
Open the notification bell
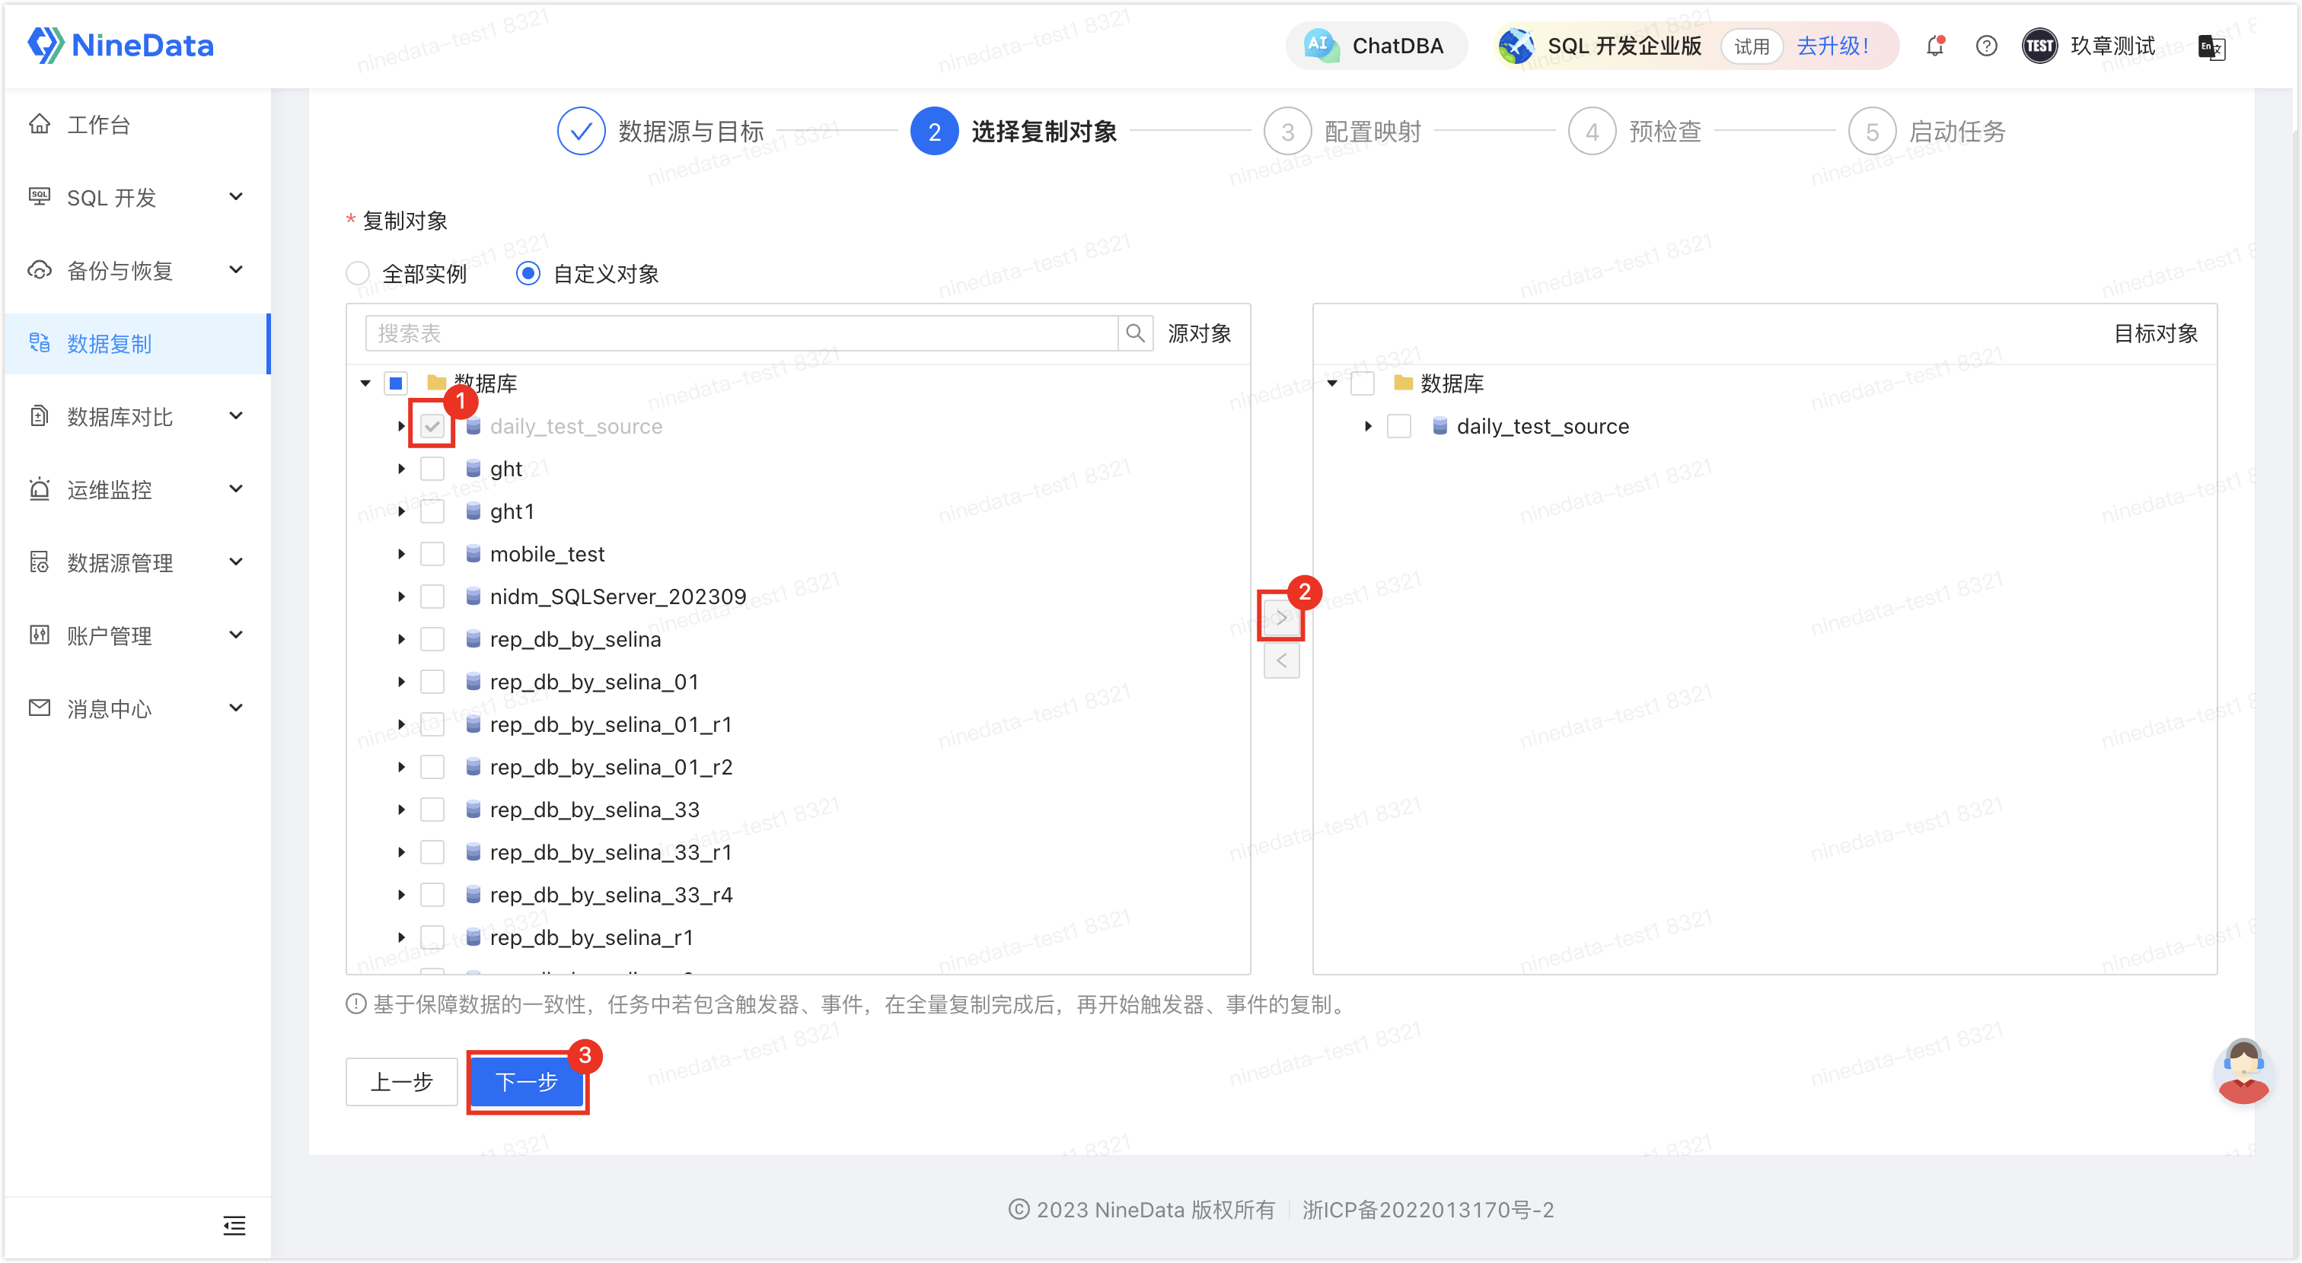pos(1935,46)
